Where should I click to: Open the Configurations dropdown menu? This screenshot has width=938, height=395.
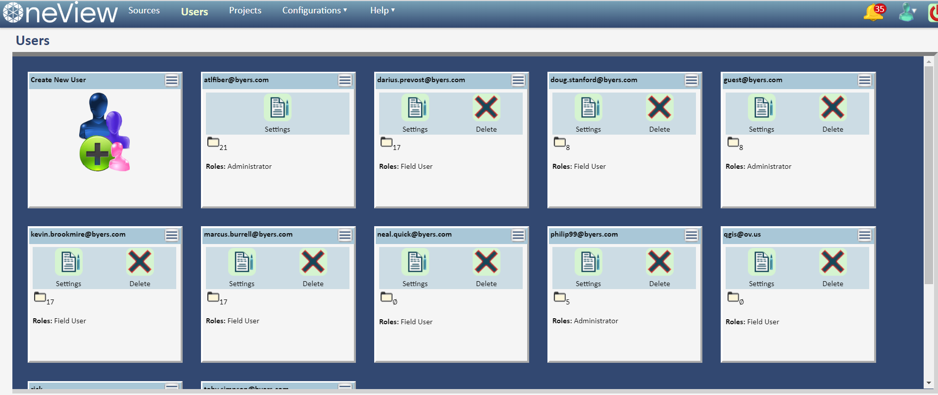pyautogui.click(x=314, y=10)
